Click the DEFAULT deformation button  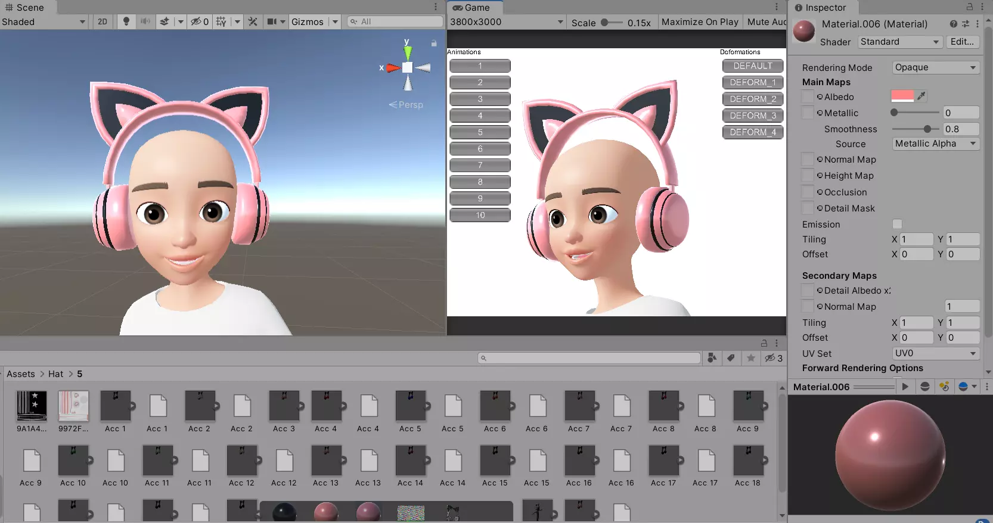(x=753, y=66)
